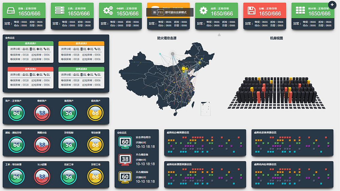This screenshot has width=340, height=191.
Task: Click the plus button in top-right corner
Action: [332, 4]
